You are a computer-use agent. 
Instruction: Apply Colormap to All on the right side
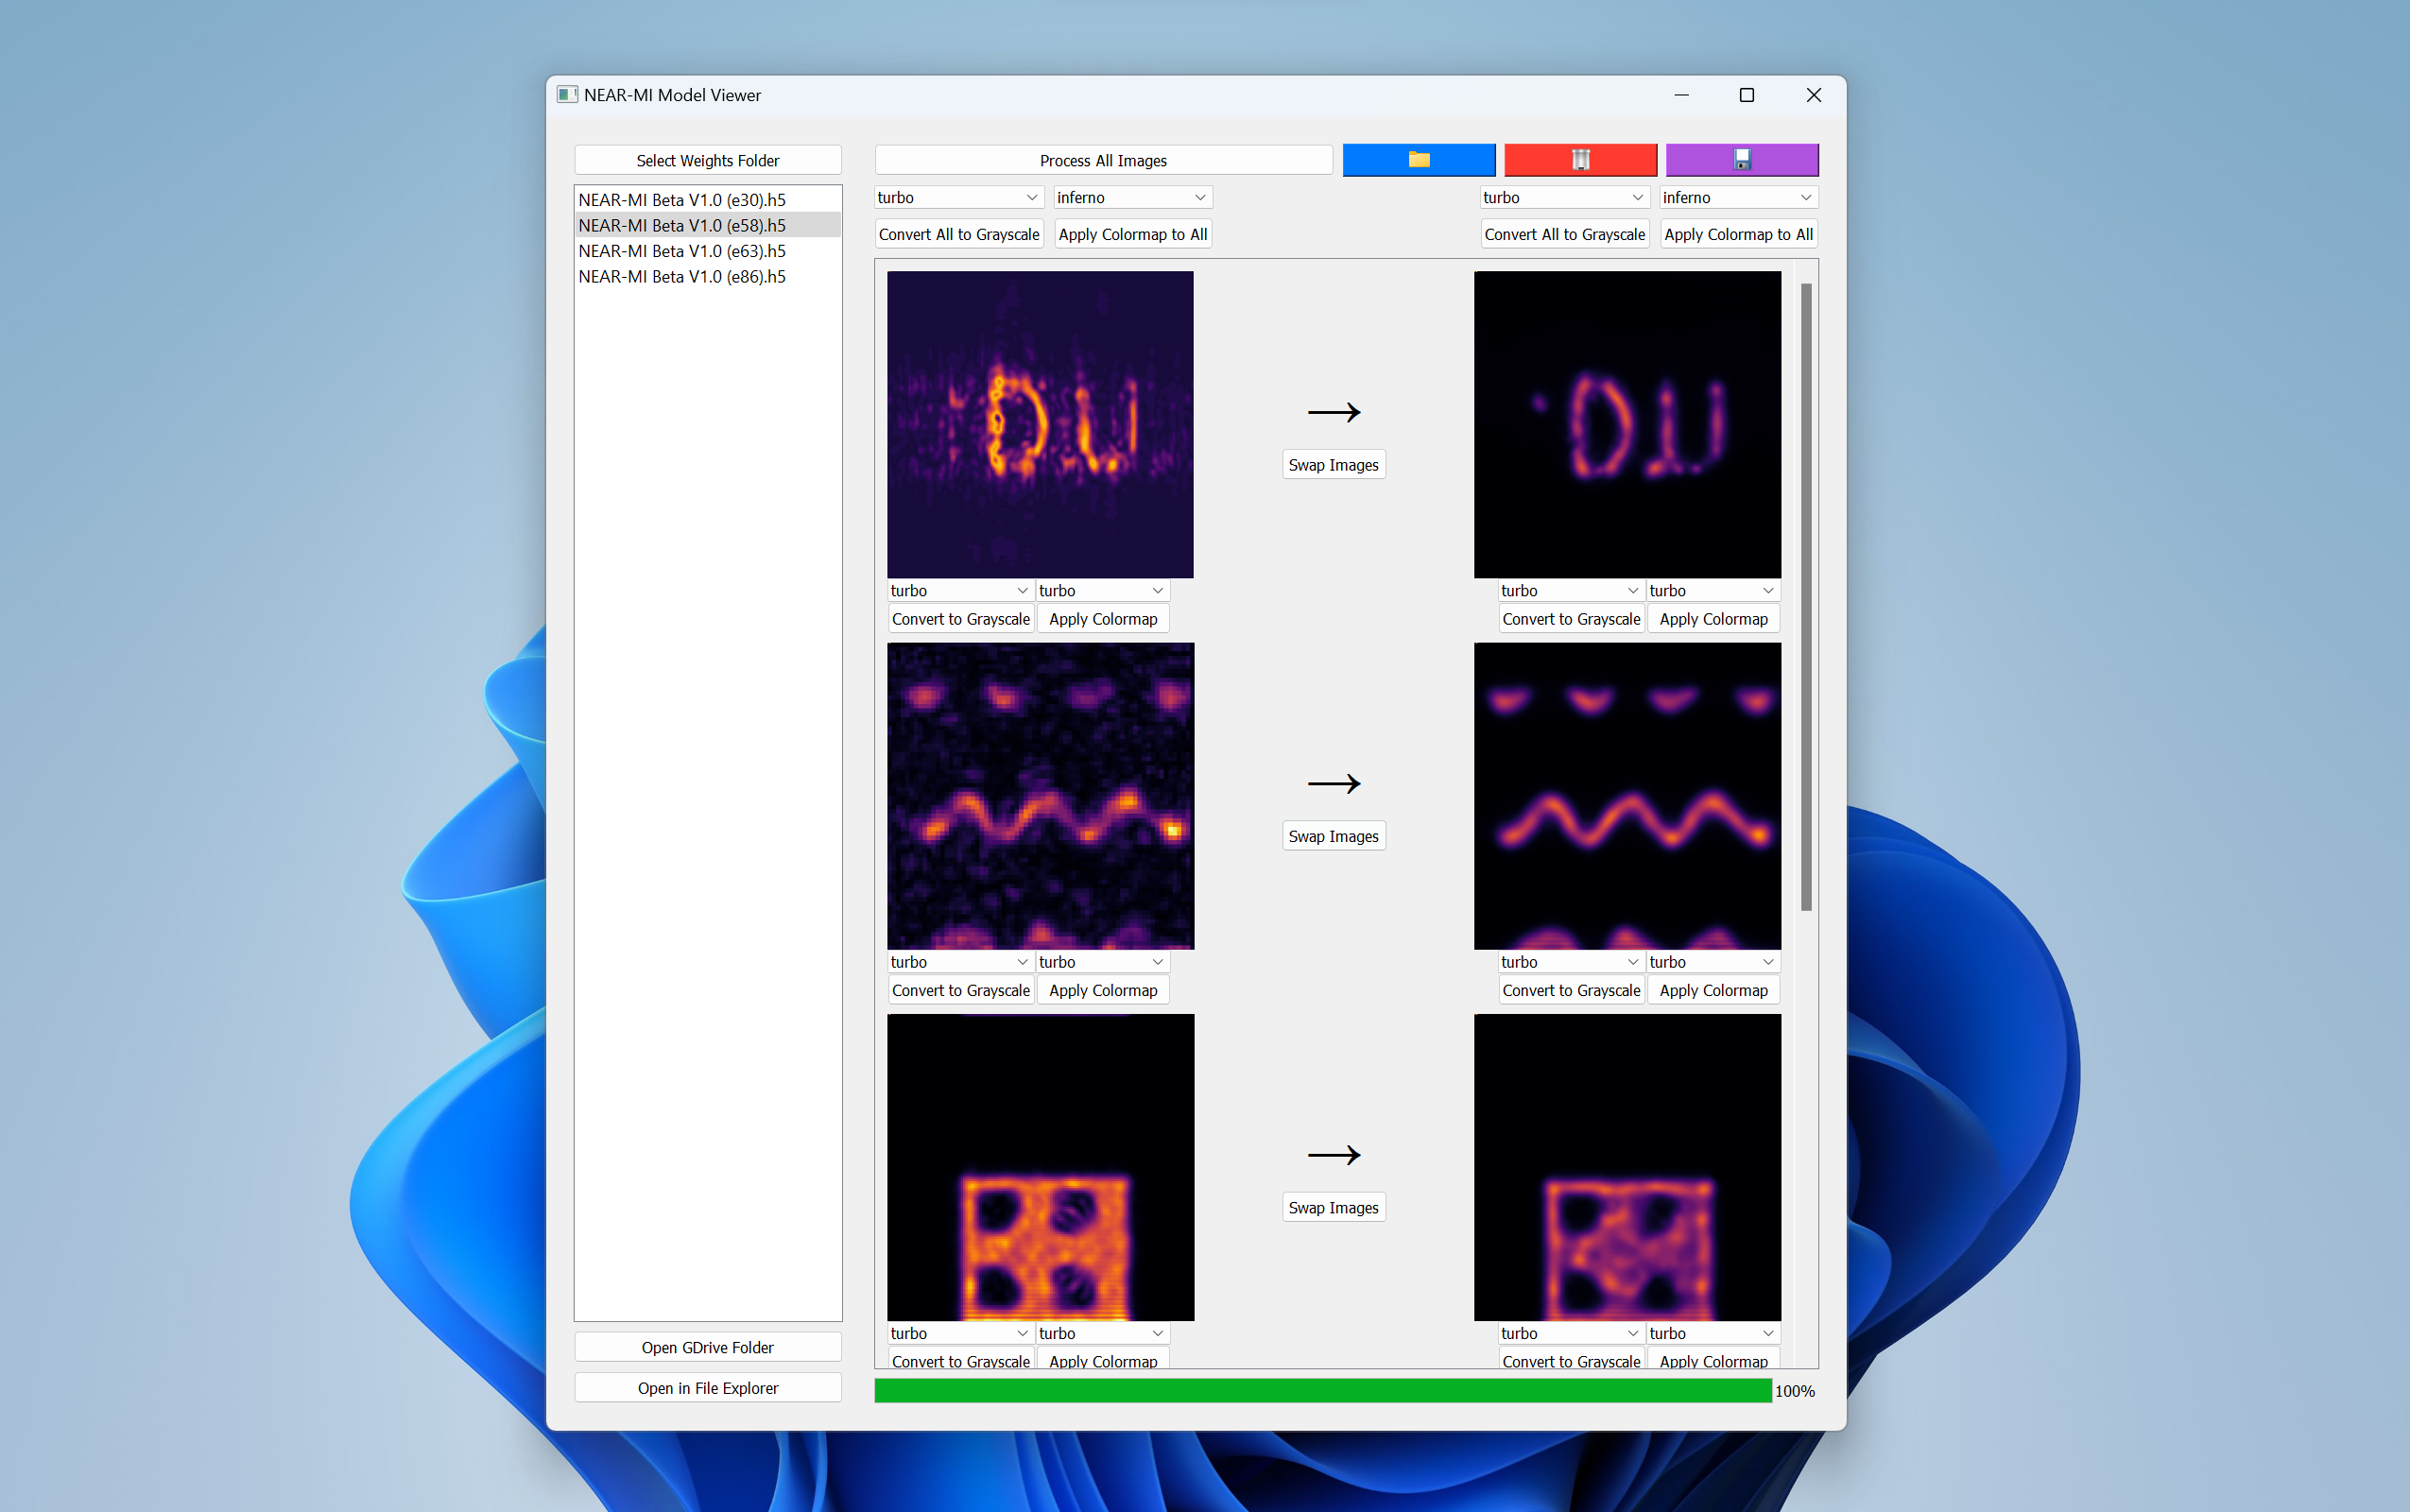pyautogui.click(x=1738, y=233)
